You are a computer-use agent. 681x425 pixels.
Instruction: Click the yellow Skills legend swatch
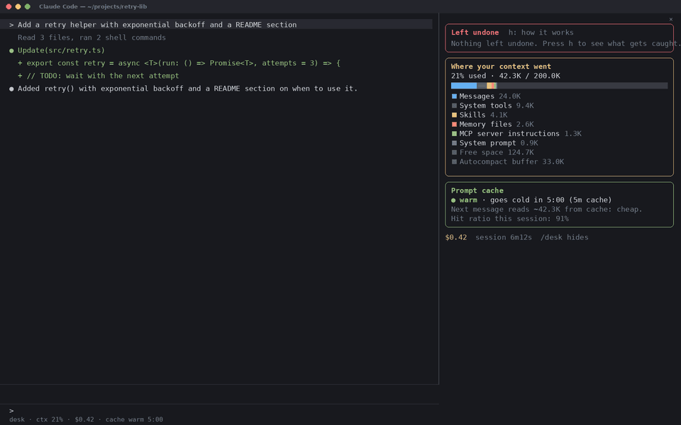[454, 115]
